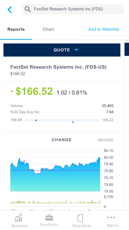Image resolution: width=129 pixels, height=230 pixels.
Task: Select the Reports tab
Action: (x=16, y=29)
